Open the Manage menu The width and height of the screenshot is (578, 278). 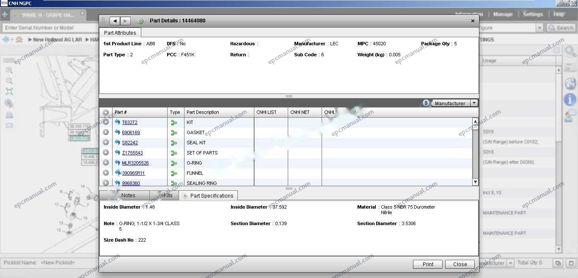[503, 14]
